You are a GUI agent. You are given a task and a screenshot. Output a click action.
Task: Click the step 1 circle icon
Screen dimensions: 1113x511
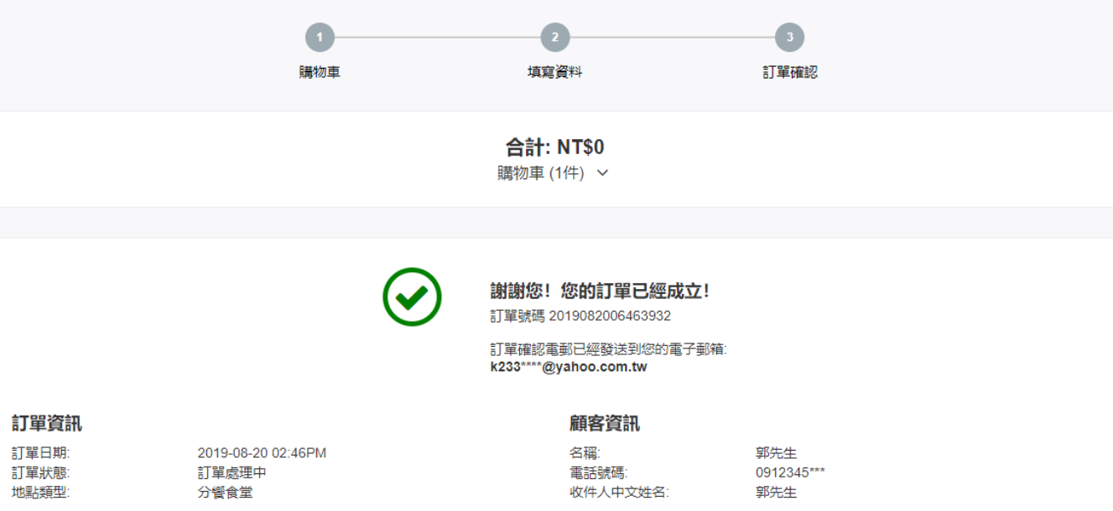pos(320,38)
